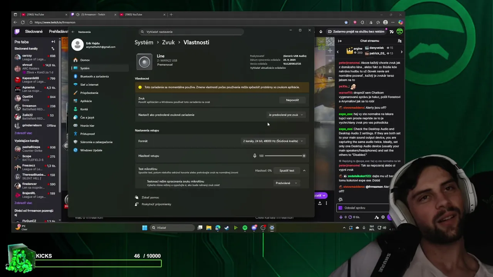Click Premenovať under Line device
The width and height of the screenshot is (493, 277).
(165, 65)
